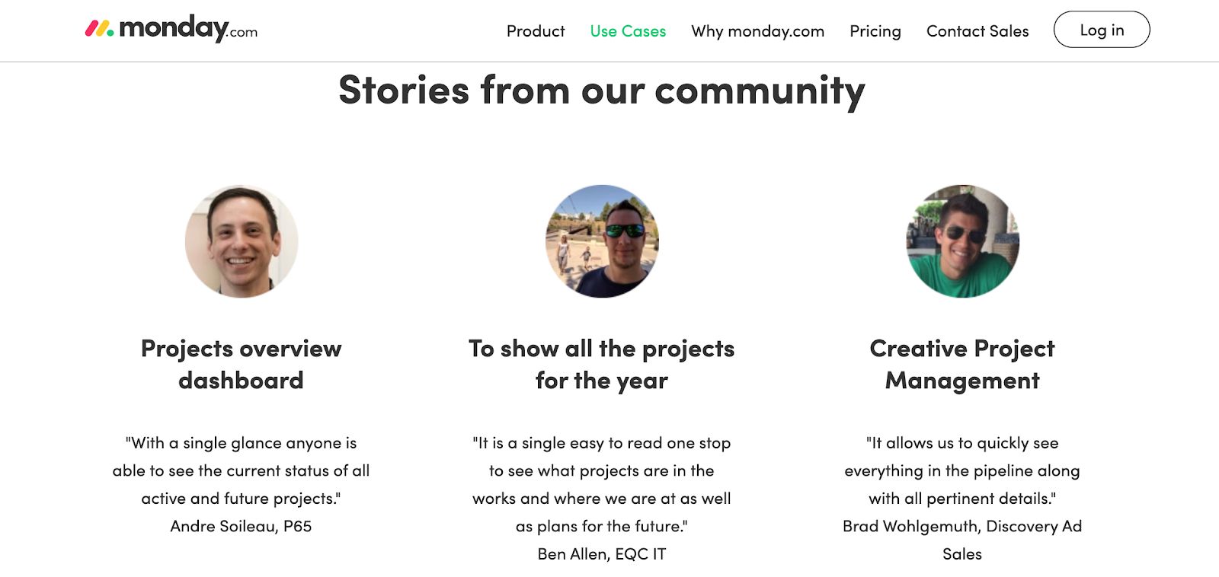Click the Andre Soileau, P65 attribution
Viewport: 1219px width, 577px height.
(242, 526)
